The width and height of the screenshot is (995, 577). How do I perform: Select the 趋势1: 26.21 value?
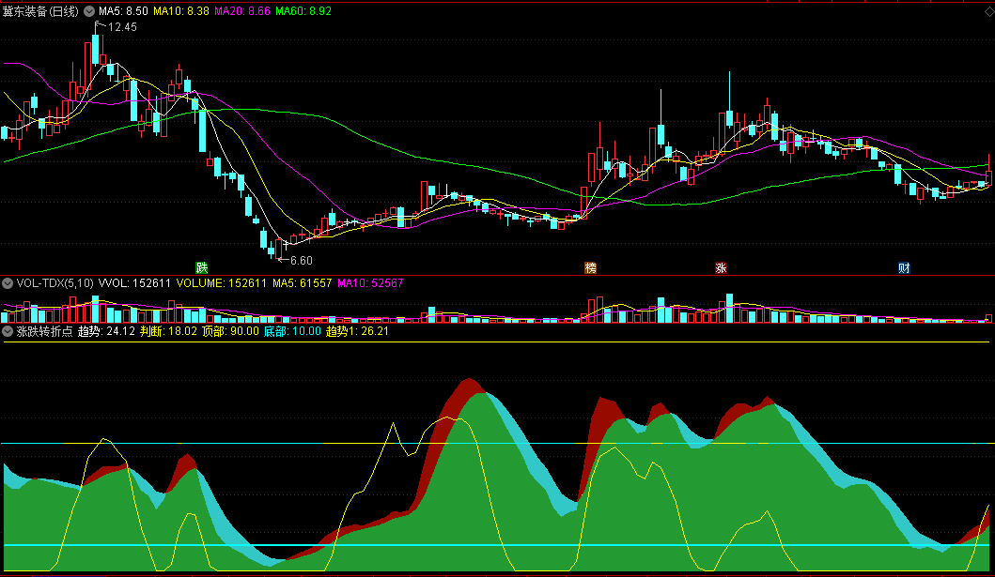pos(357,331)
